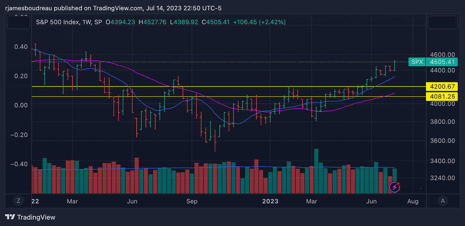Screen dimensions: 465x226
Task: Click the 0.20 left axis label
Action: click(x=21, y=76)
